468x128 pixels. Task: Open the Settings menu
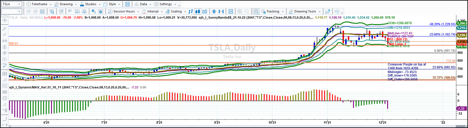coord(165,4)
